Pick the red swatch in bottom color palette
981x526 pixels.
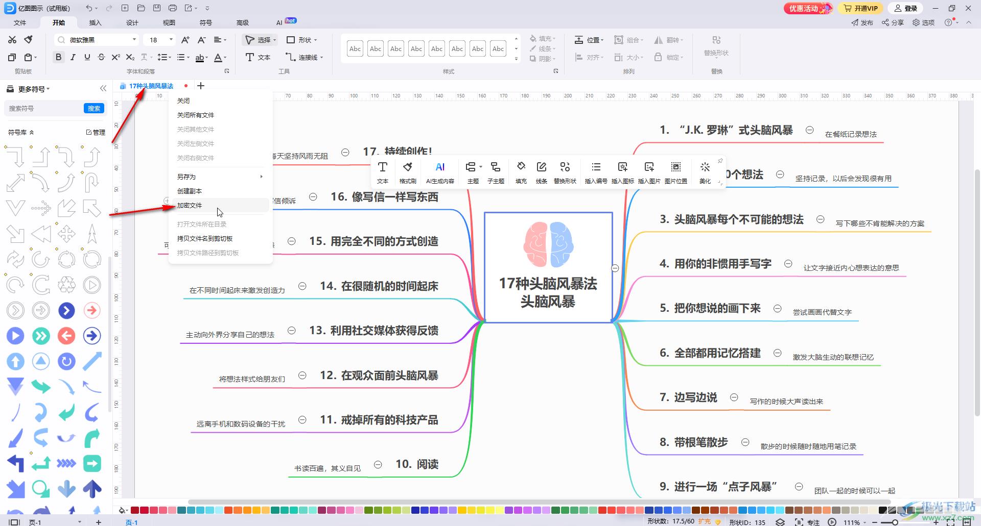pos(135,510)
